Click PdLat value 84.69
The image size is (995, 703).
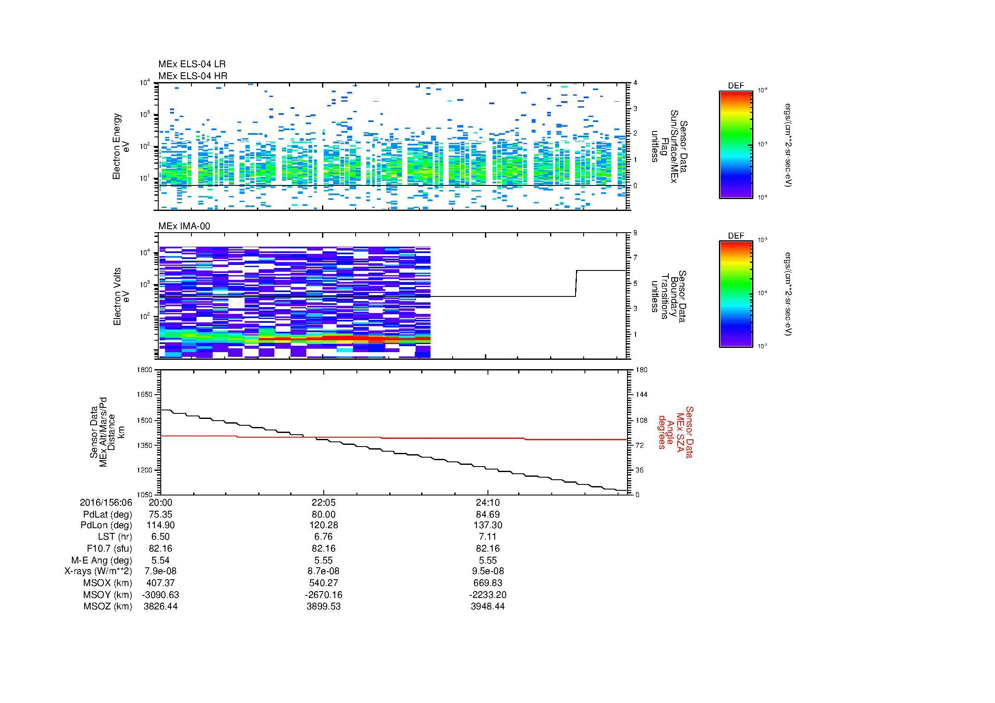pyautogui.click(x=488, y=515)
